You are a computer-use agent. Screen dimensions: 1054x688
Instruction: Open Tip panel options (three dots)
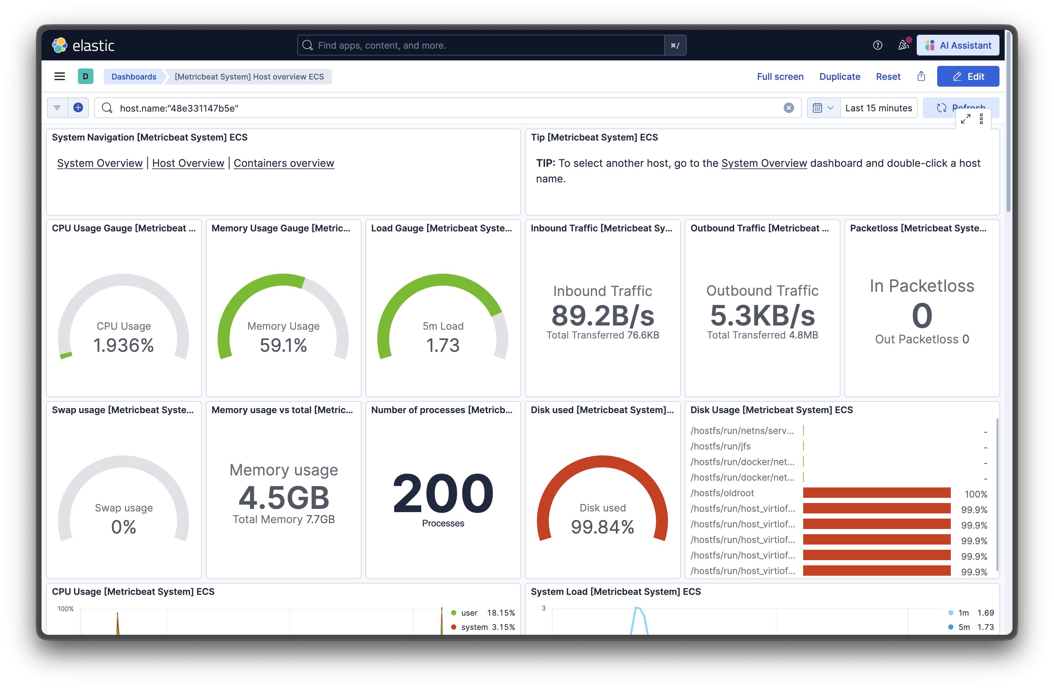(981, 119)
